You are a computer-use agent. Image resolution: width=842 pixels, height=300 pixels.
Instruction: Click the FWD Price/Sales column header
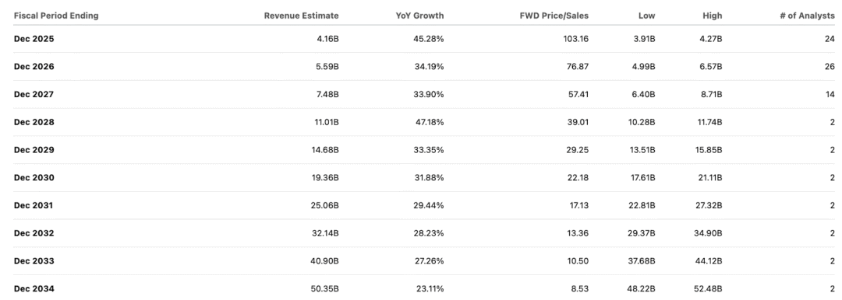click(x=554, y=16)
